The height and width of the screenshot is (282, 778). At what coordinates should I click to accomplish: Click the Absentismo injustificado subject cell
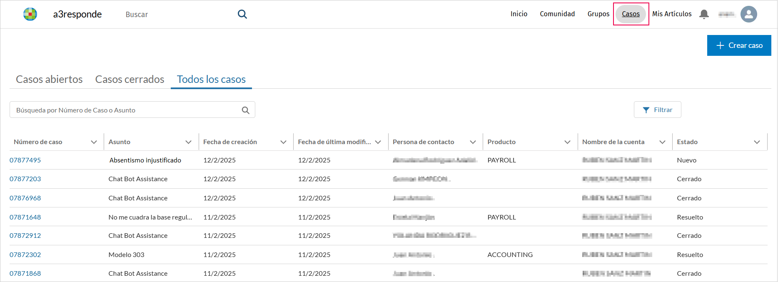click(145, 160)
